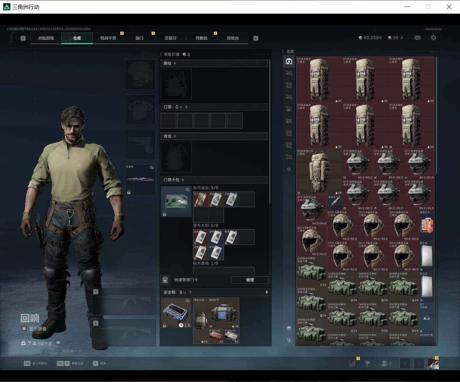The height and width of the screenshot is (382, 460).
Task: Open the 特战干员 tab
Action: click(x=108, y=38)
